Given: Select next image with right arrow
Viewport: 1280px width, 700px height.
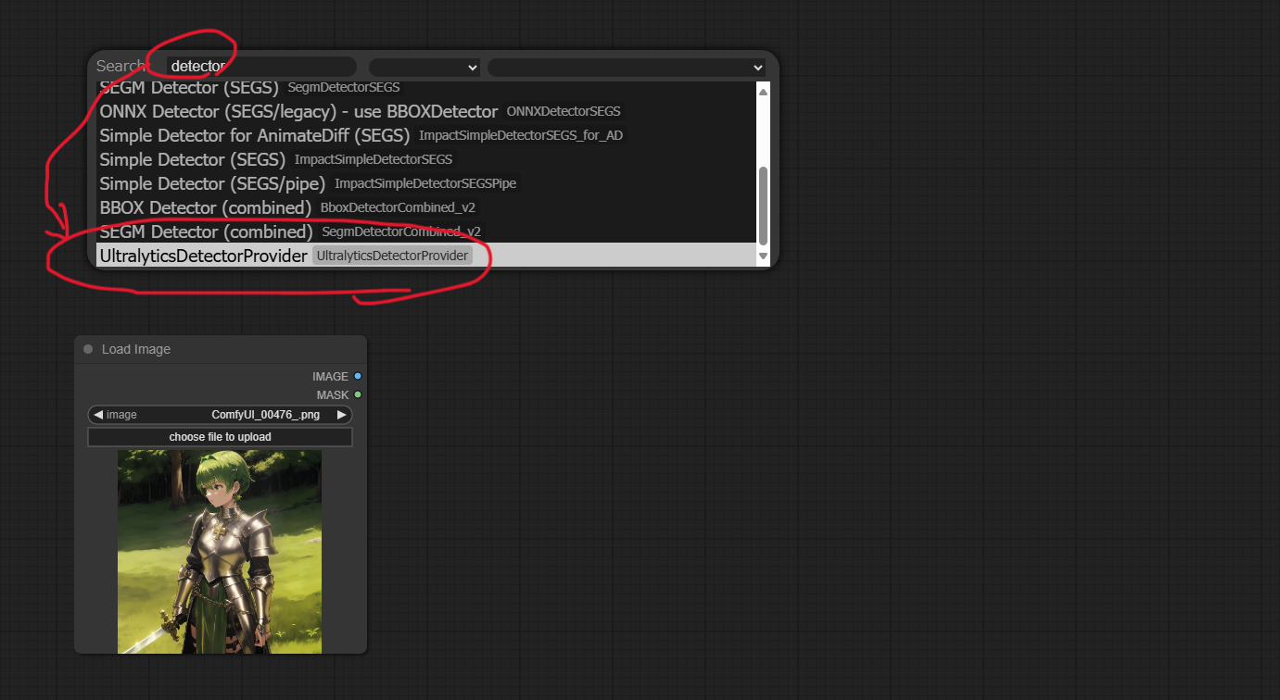Looking at the screenshot, I should click(341, 415).
